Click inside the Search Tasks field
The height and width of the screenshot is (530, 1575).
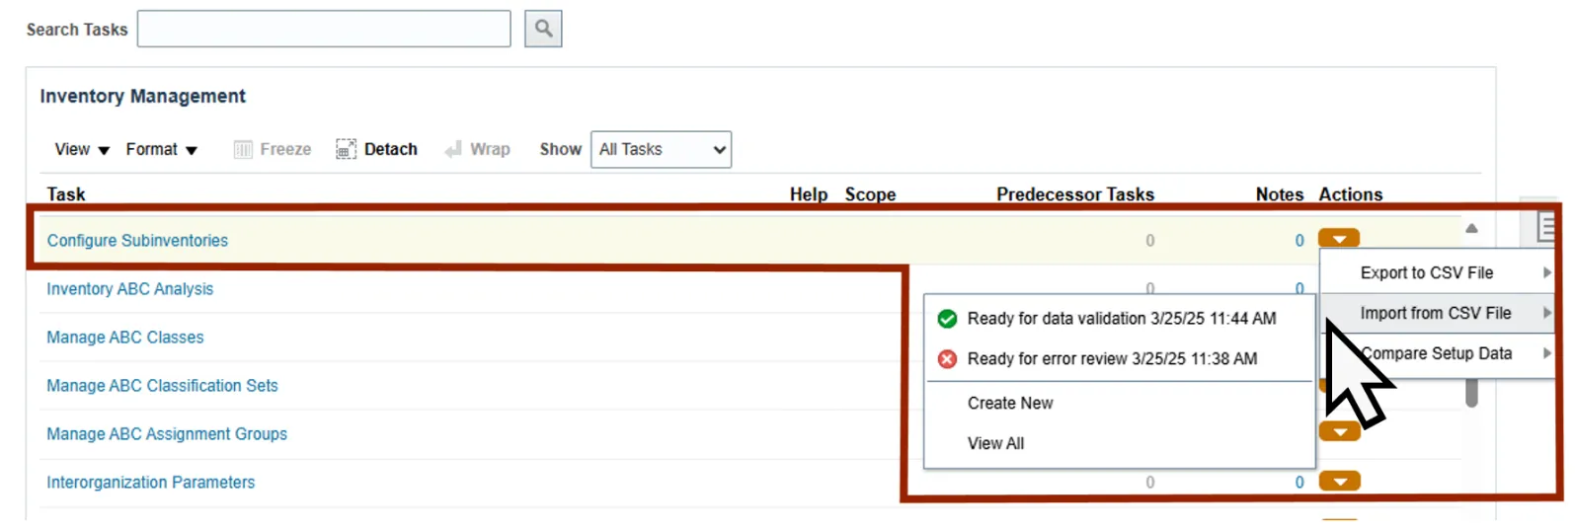(x=324, y=29)
